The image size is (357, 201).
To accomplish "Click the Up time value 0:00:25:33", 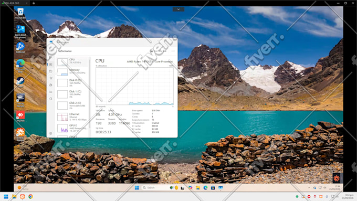I will coord(103,132).
